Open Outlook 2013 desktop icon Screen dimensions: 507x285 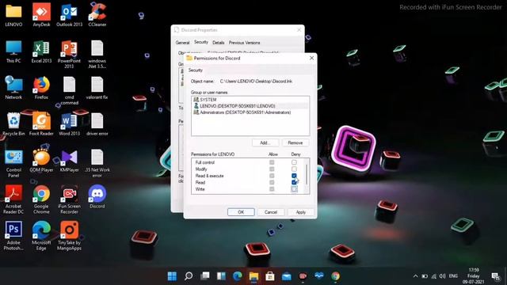point(69,15)
